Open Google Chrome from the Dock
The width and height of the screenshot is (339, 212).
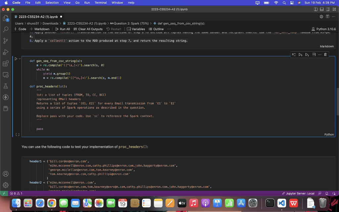tap(52, 203)
